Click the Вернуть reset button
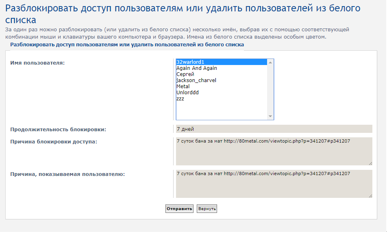387x232 pixels. [x=207, y=208]
